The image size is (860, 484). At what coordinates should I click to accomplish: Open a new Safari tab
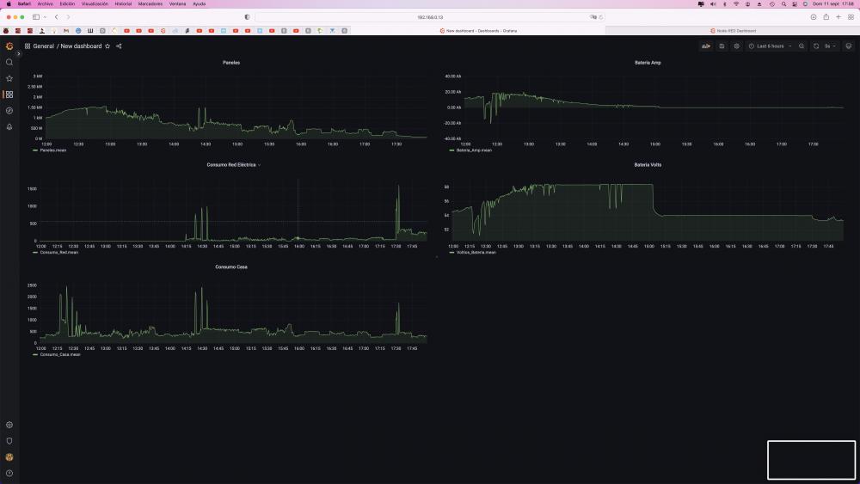click(x=838, y=17)
